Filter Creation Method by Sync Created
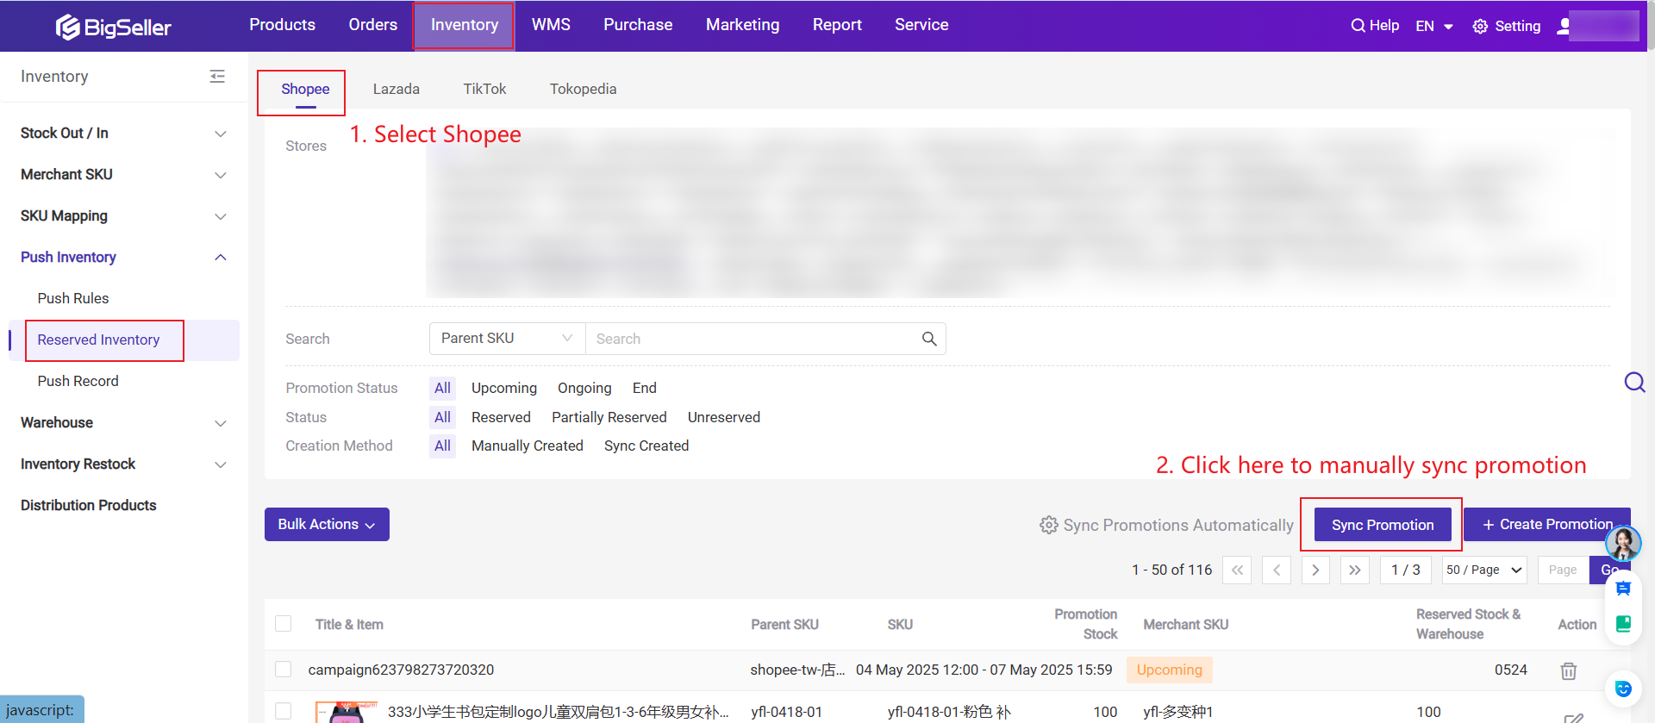Screen dimensions: 1655x723 tap(646, 446)
